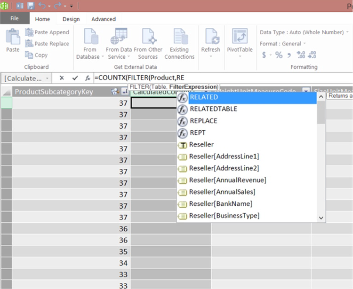Select RELATEDTABLE from autocomplete list
This screenshot has width=353, height=289.
tap(213, 109)
